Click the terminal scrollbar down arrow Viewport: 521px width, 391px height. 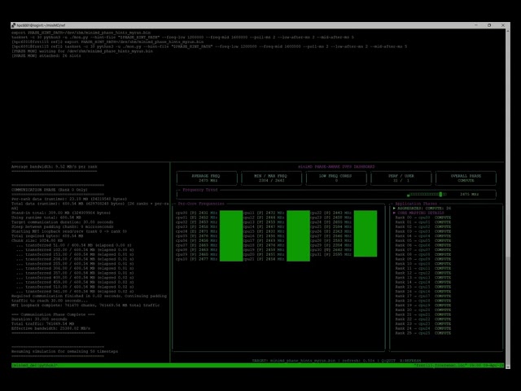507,367
